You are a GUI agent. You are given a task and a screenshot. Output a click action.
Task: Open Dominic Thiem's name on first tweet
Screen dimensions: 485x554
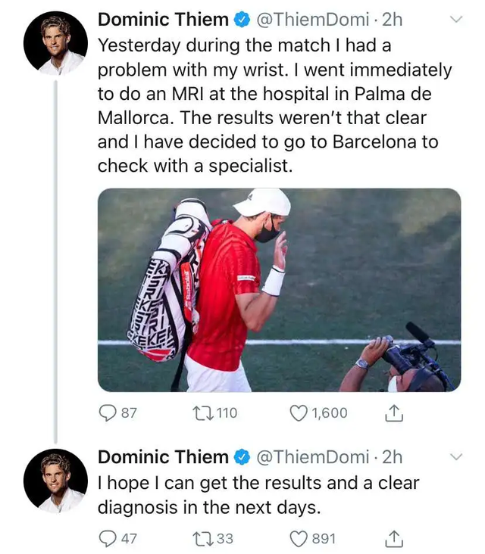163,20
